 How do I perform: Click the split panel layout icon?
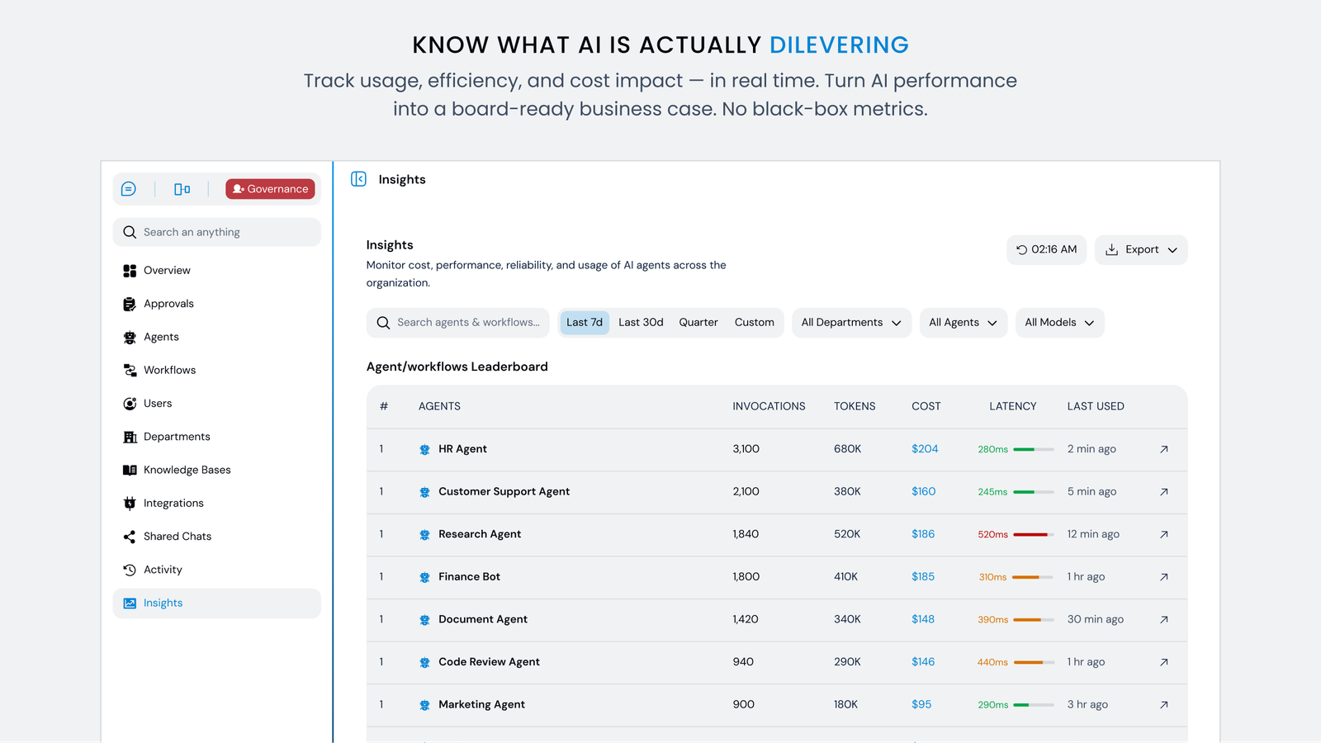pos(182,189)
